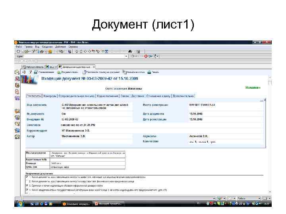Expand the address bar dropdown arrow

126,56
